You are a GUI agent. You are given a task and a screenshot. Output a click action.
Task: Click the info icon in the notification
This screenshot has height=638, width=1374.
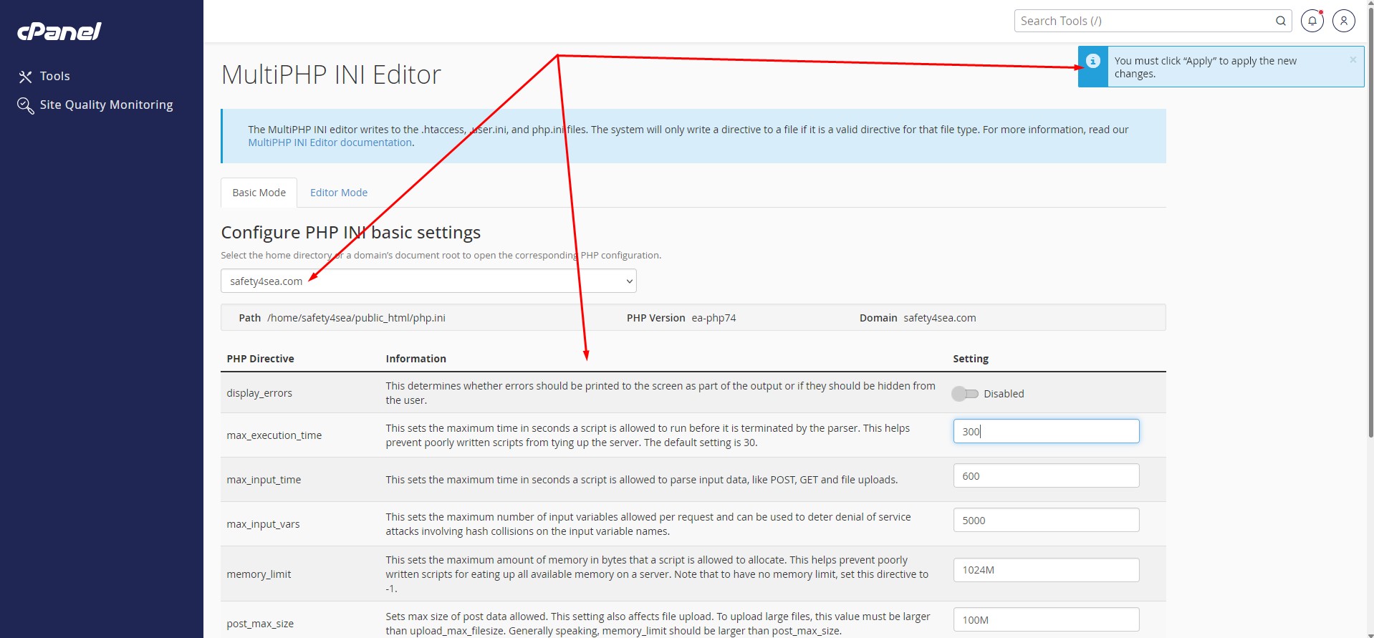click(x=1092, y=61)
